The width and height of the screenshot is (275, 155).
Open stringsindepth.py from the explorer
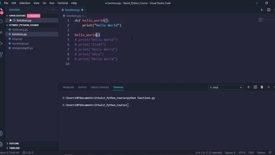click(22, 48)
